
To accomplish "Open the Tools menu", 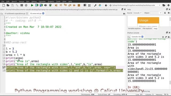I will (x=58, y=1).
